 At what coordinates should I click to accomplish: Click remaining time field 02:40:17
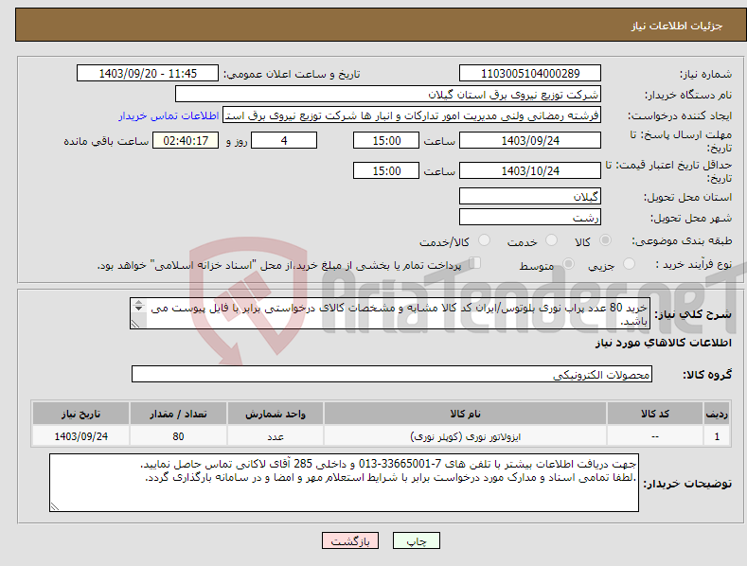pyautogui.click(x=186, y=140)
